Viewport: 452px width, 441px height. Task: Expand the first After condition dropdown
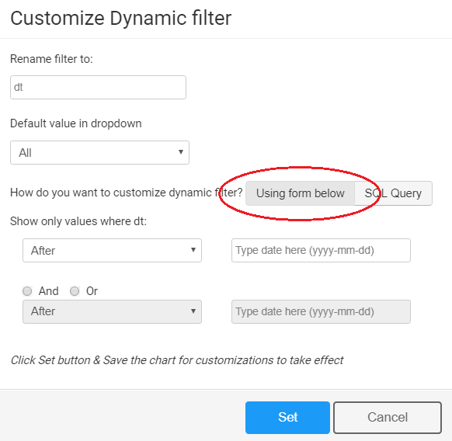click(x=112, y=250)
